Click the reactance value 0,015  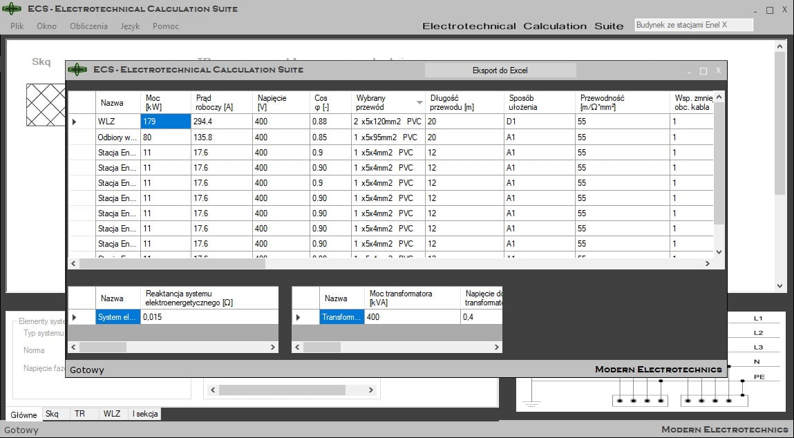click(209, 317)
